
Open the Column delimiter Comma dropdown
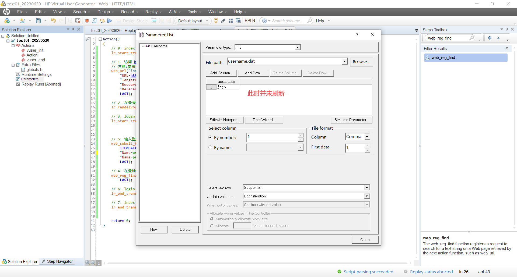367,137
